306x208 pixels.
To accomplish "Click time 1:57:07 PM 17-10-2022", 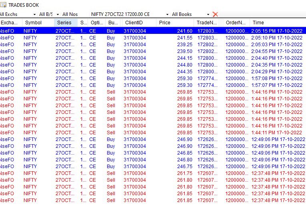I will tap(277, 85).
